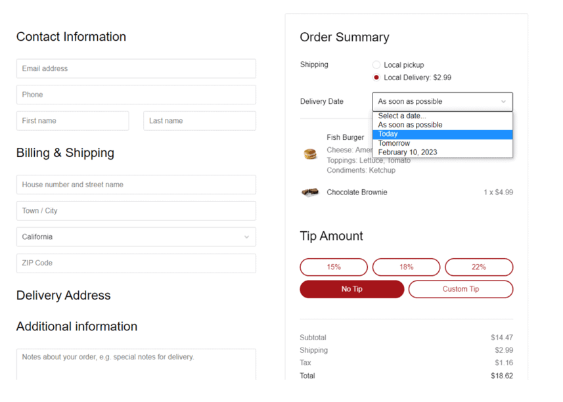The width and height of the screenshot is (563, 402).
Task: Expand the California state dropdown
Action: point(136,237)
